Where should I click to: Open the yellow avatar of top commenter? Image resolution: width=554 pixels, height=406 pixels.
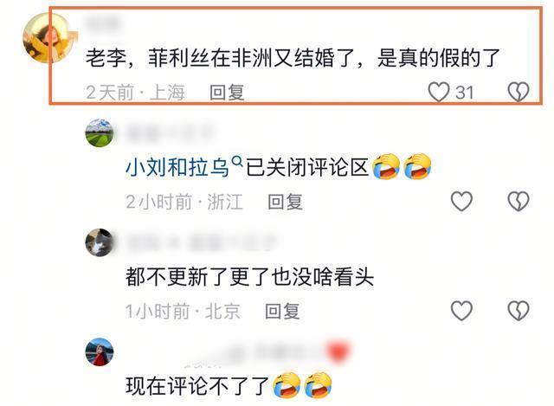(48, 37)
